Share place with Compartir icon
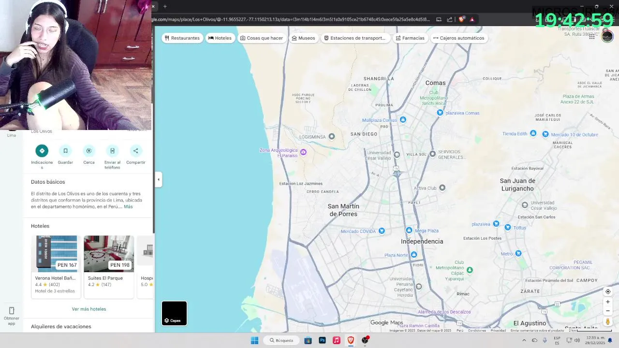The height and width of the screenshot is (348, 619). [136, 151]
